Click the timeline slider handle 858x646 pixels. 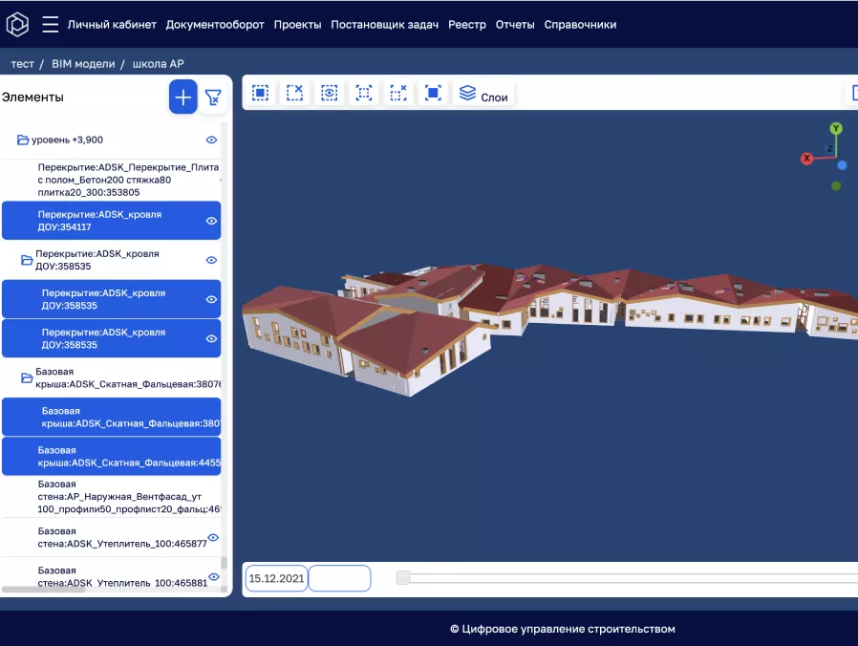[403, 577]
